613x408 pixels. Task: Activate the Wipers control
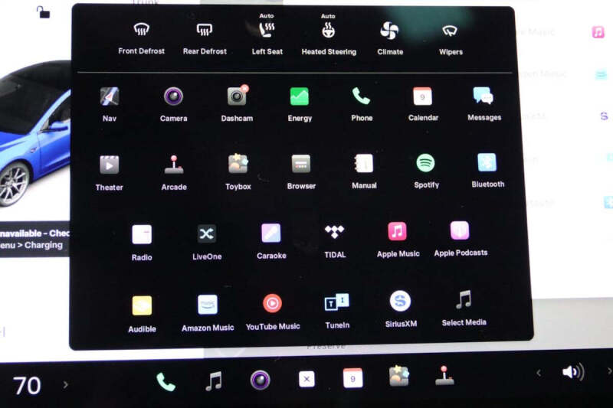pos(451,39)
